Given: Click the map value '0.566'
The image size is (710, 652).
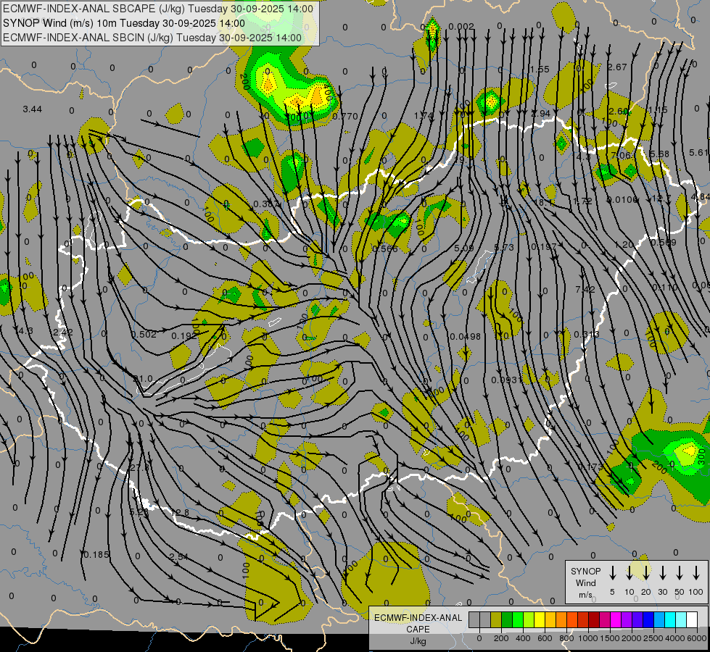Looking at the screenshot, I should coord(385,249).
